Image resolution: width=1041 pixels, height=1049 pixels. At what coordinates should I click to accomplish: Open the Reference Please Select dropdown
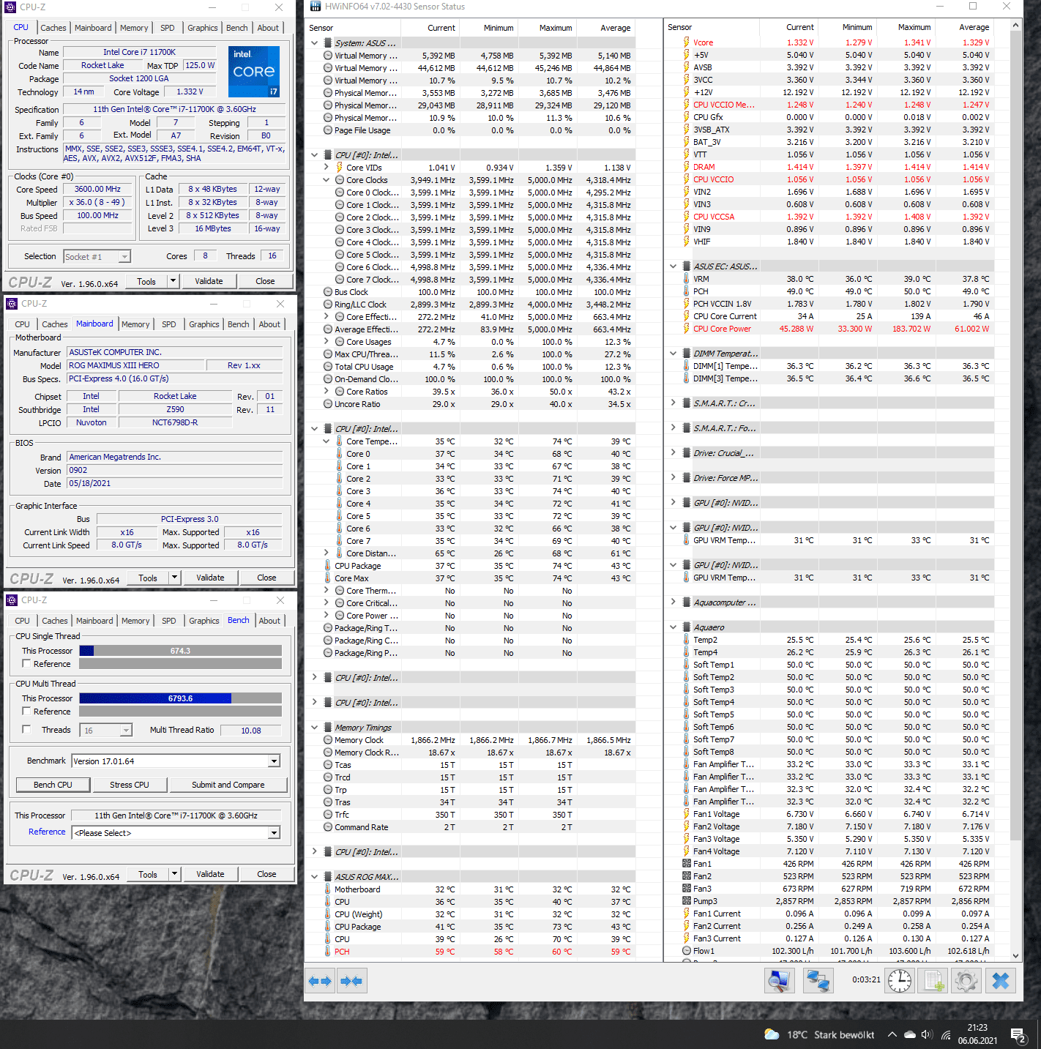[x=274, y=833]
